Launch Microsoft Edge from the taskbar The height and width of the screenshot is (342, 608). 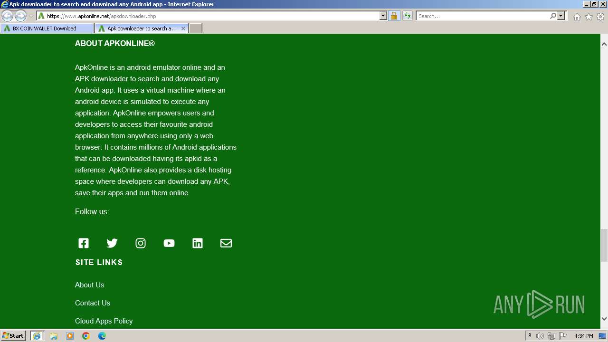[102, 336]
